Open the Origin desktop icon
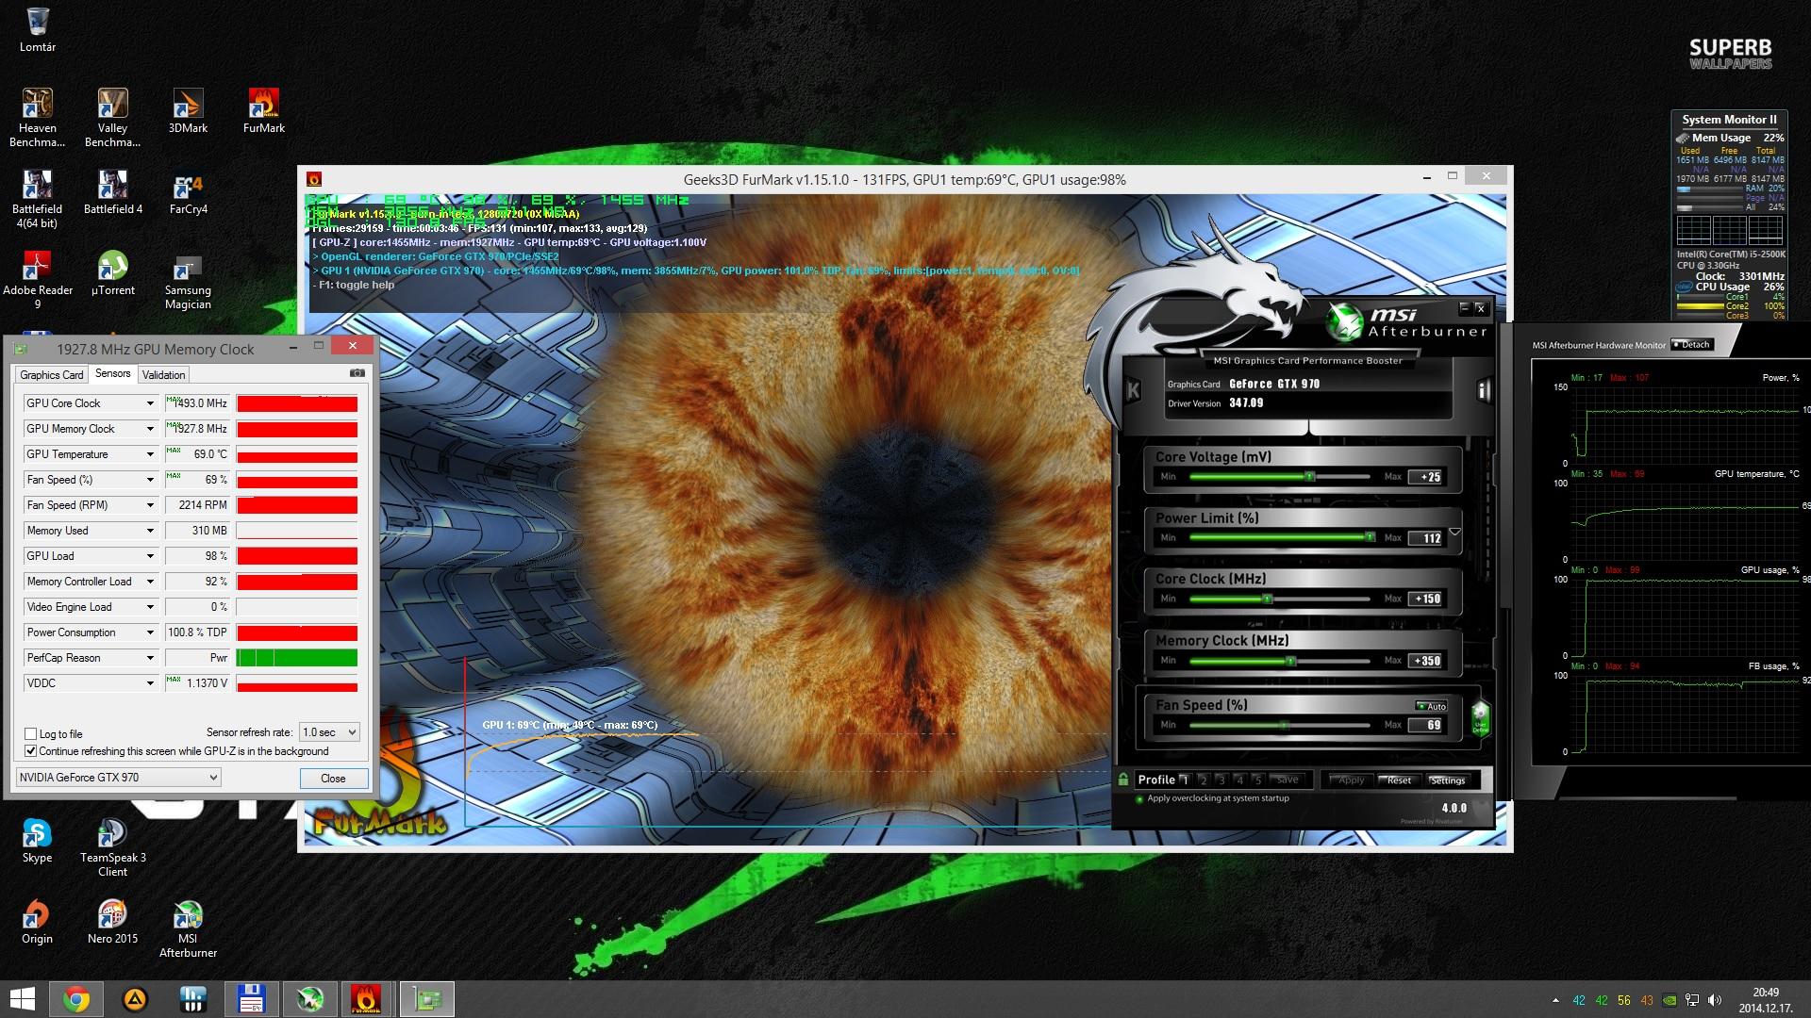 click(x=37, y=922)
